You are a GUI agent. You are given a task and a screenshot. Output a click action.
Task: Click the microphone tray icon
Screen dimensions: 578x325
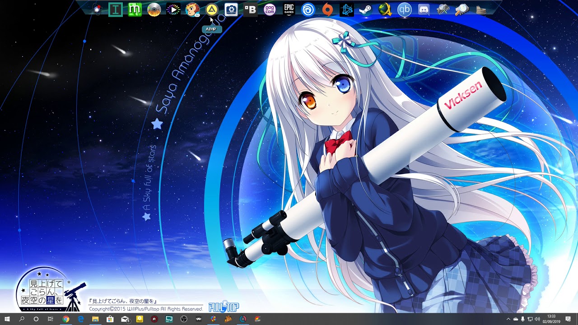pyautogui.click(x=523, y=319)
